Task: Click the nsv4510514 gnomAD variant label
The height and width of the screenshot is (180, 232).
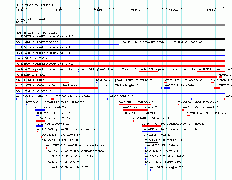Action: 107,69
